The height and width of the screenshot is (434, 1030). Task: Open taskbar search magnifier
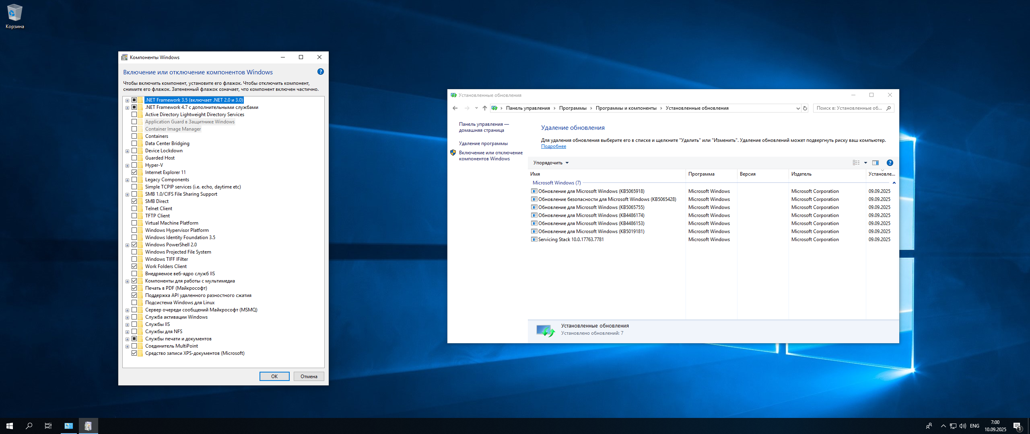click(x=29, y=426)
